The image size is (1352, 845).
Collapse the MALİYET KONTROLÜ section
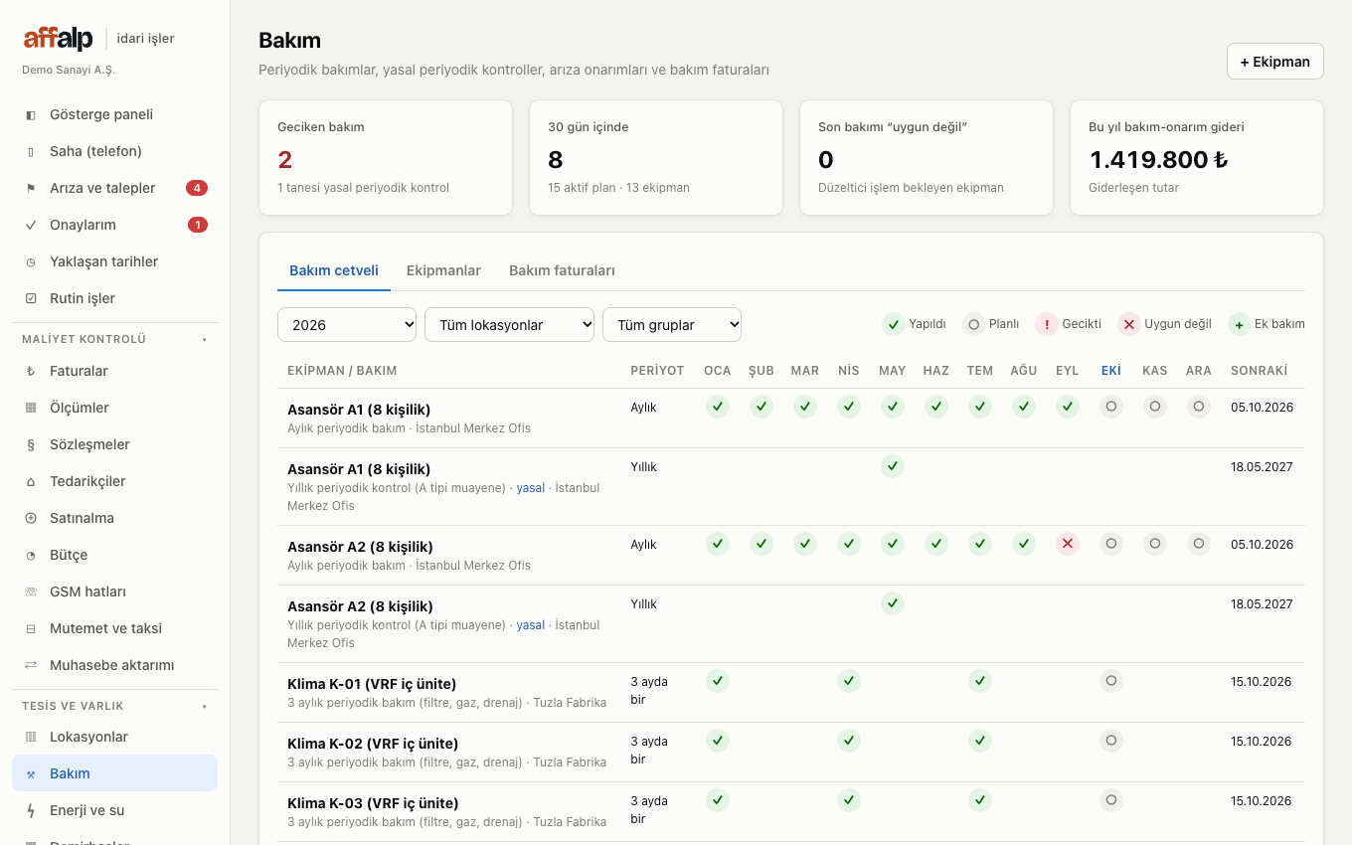point(114,339)
